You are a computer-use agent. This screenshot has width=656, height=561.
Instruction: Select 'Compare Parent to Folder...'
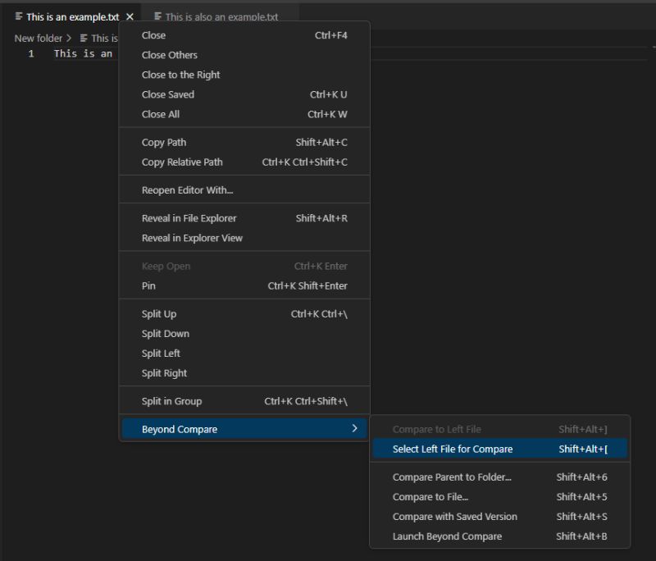click(x=450, y=477)
